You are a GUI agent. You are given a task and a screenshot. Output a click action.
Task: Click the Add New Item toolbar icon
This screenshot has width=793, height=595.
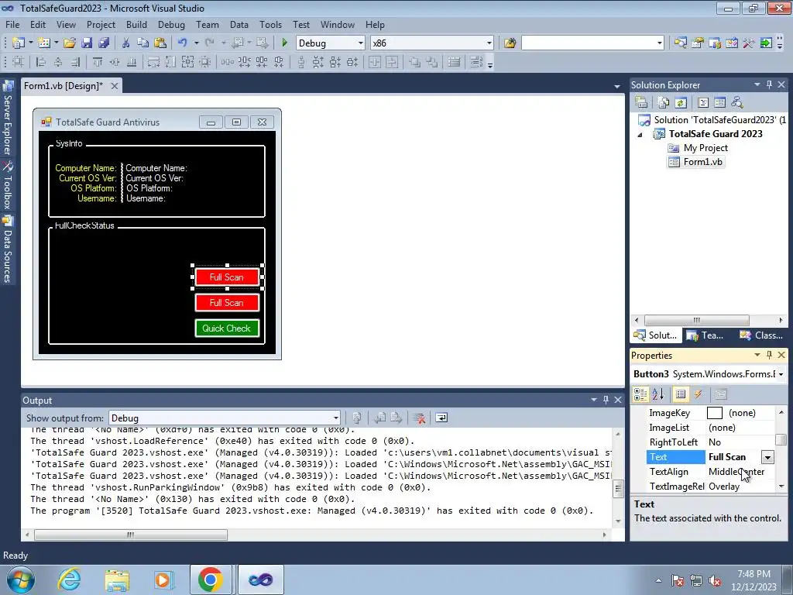[43, 43]
